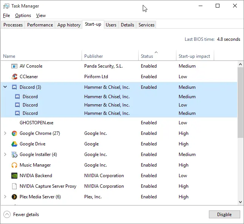
Task: Click the Discord (3) group icon
Action: (x=14, y=87)
